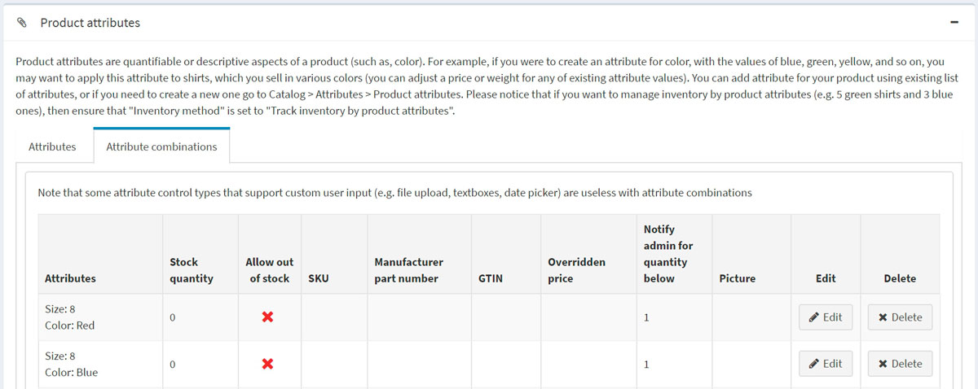Viewport: 978px width, 389px height.
Task: Edit the Size 8 Color Red combination
Action: pyautogui.click(x=826, y=317)
